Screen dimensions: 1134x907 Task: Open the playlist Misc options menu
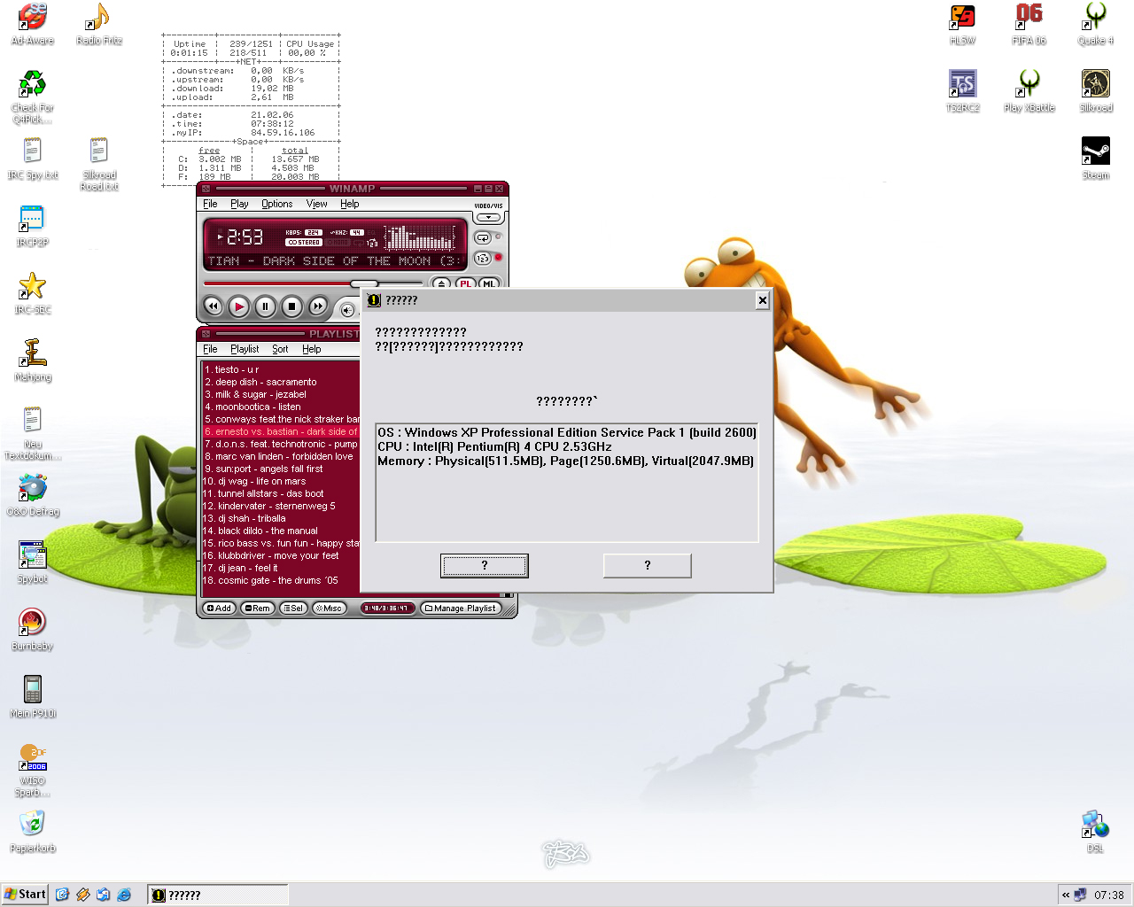tap(330, 609)
